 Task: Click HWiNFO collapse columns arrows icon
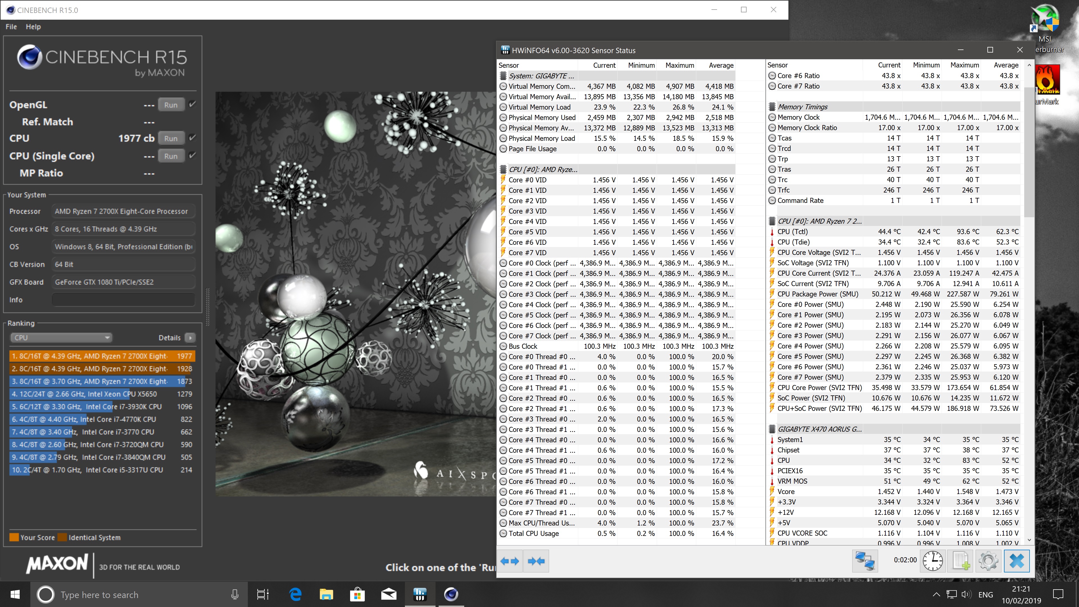coord(536,561)
